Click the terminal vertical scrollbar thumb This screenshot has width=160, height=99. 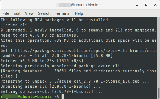(158, 93)
